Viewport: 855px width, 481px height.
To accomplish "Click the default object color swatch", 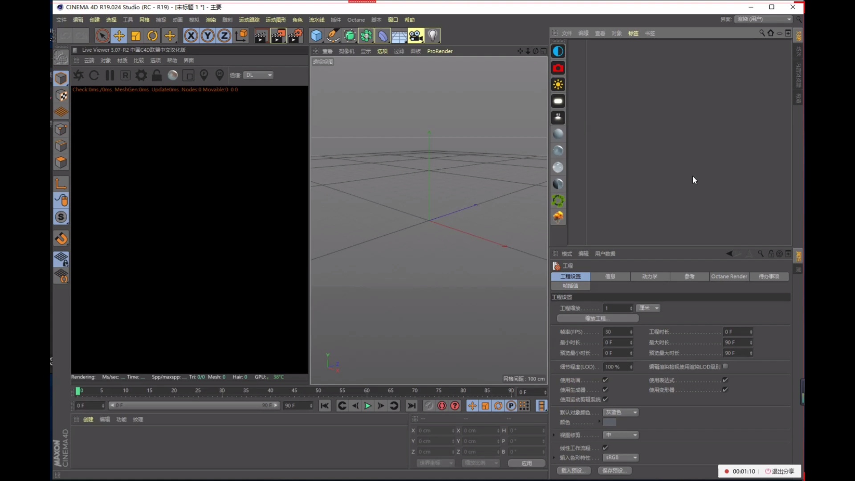I will [610, 422].
